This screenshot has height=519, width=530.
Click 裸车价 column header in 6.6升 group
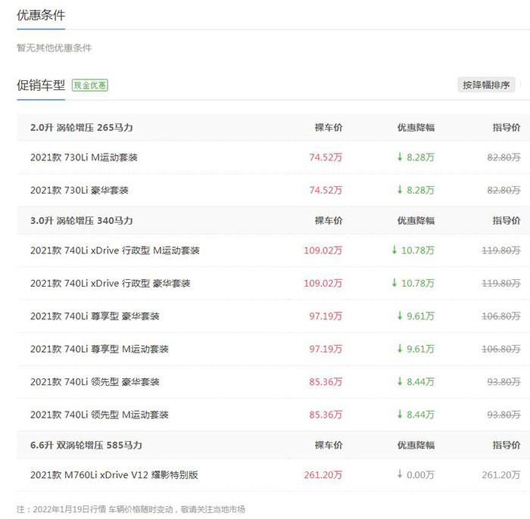[x=328, y=445]
